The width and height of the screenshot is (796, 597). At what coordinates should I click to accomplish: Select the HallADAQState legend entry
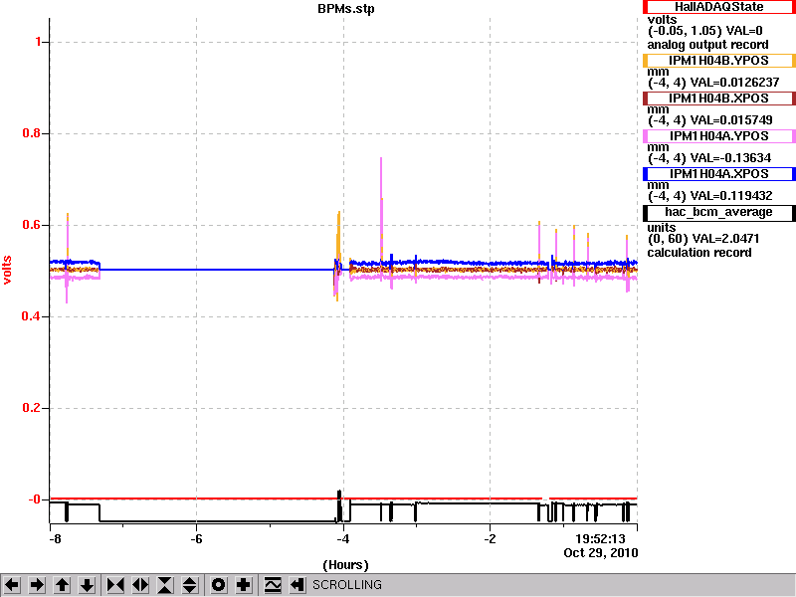(x=718, y=7)
